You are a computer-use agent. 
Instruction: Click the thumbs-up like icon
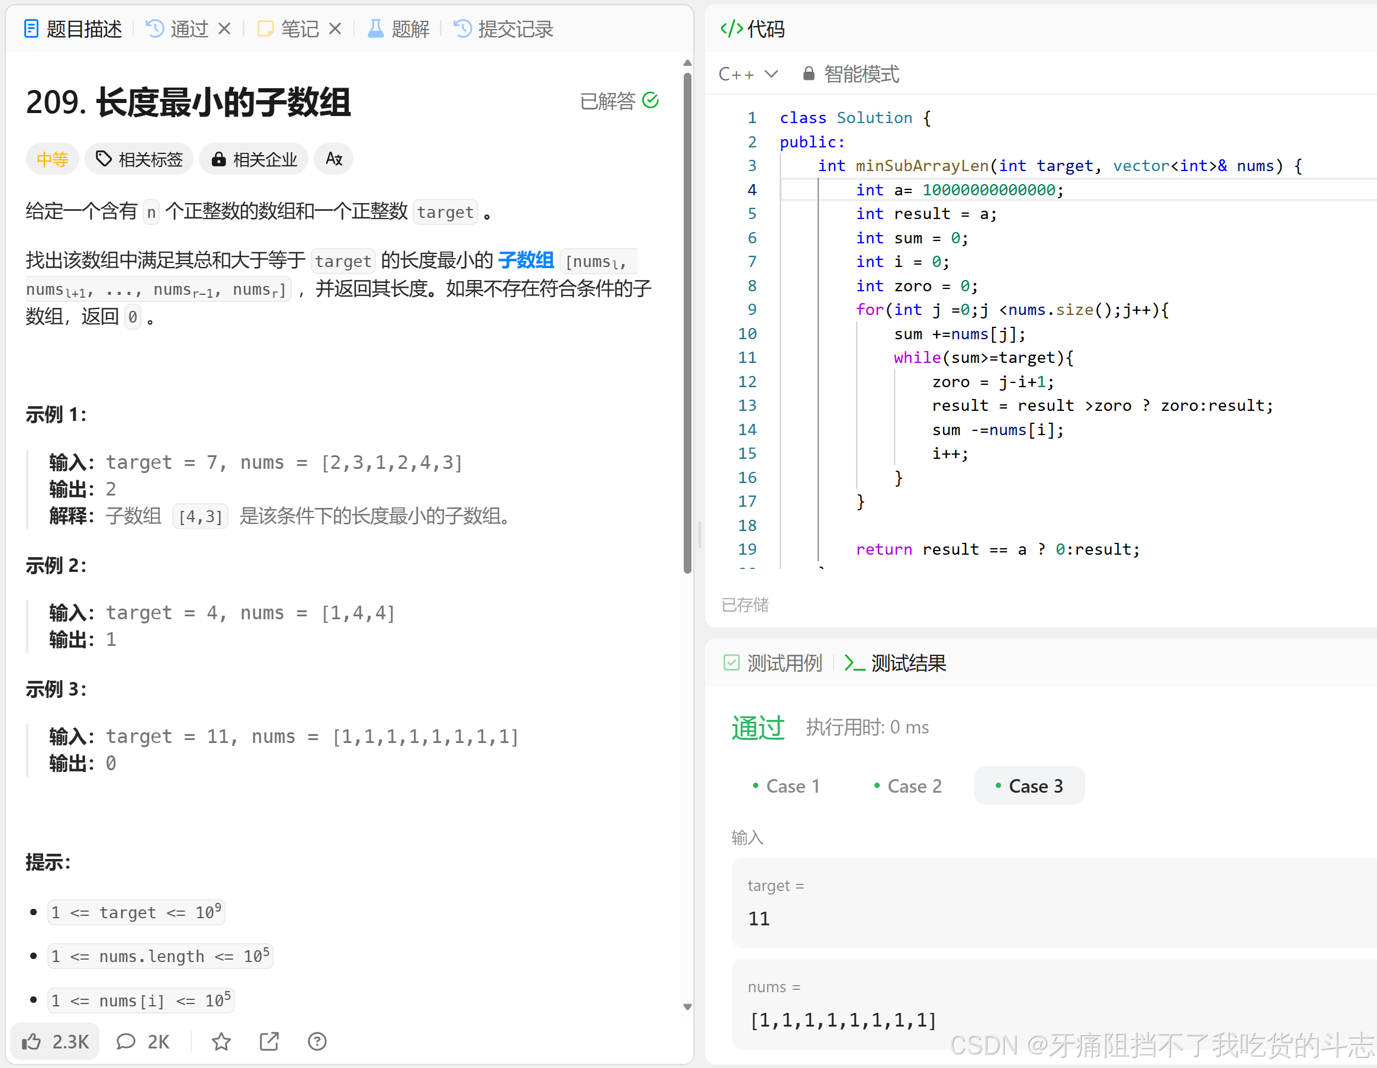click(31, 1041)
